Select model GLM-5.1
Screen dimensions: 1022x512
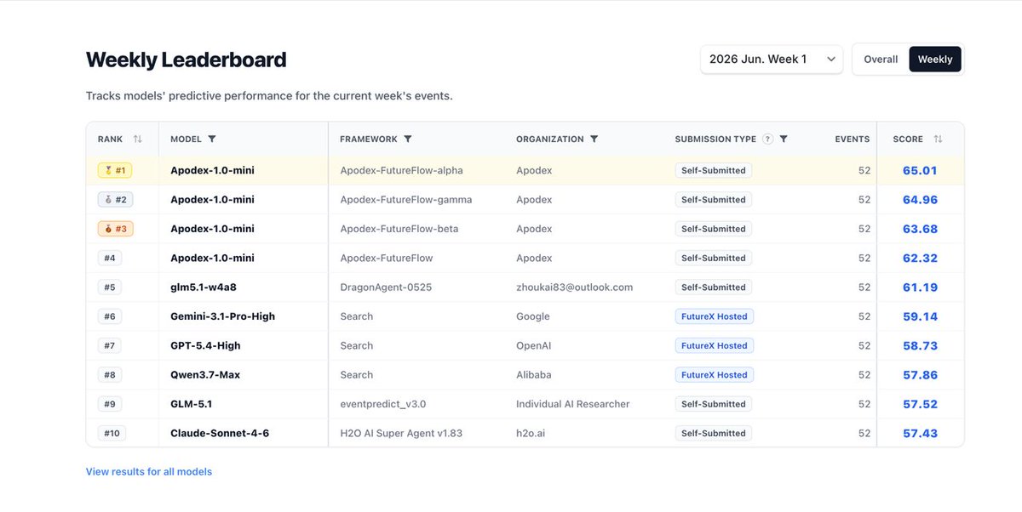pyautogui.click(x=192, y=404)
